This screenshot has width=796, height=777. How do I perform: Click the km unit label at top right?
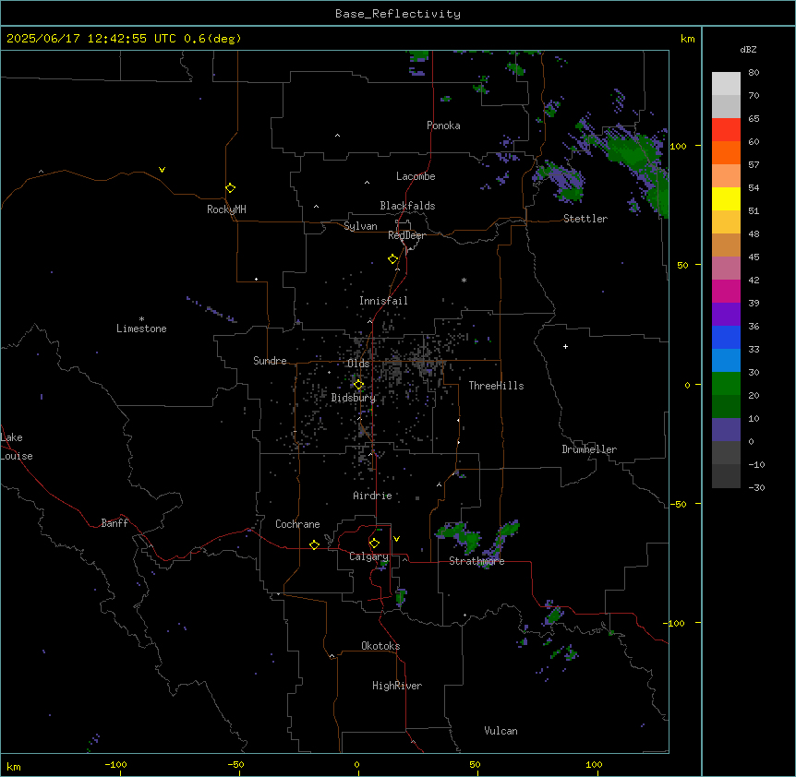click(687, 39)
